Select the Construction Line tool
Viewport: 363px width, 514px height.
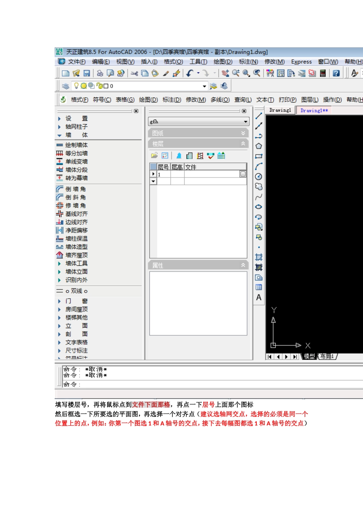[x=259, y=125]
